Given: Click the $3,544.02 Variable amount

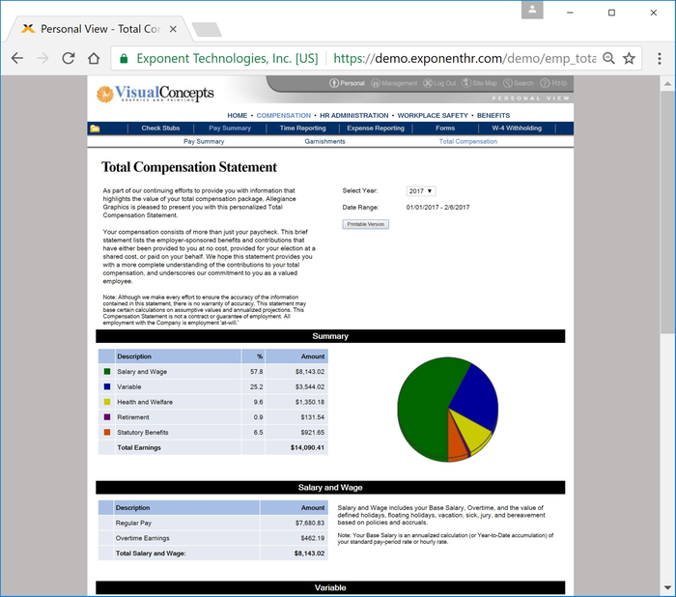Looking at the screenshot, I should [310, 387].
